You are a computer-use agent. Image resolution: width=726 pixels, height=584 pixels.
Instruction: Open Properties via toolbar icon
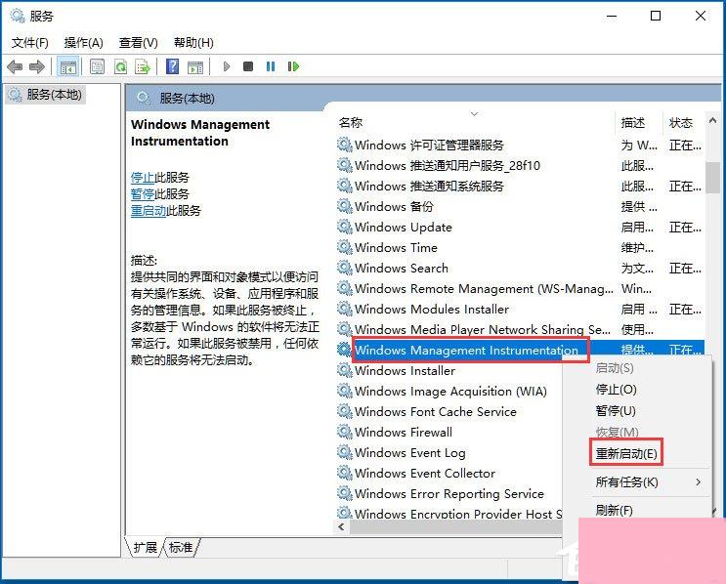(98, 67)
